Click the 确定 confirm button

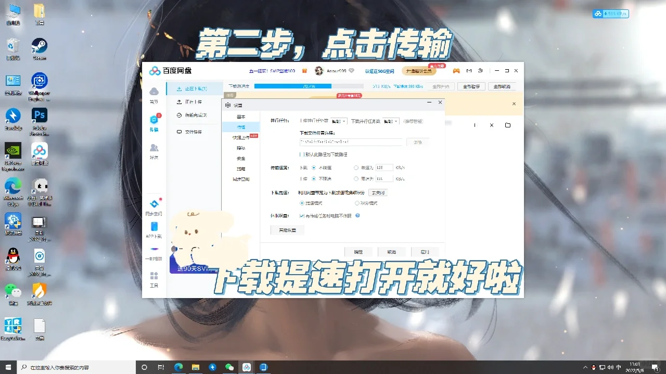358,252
